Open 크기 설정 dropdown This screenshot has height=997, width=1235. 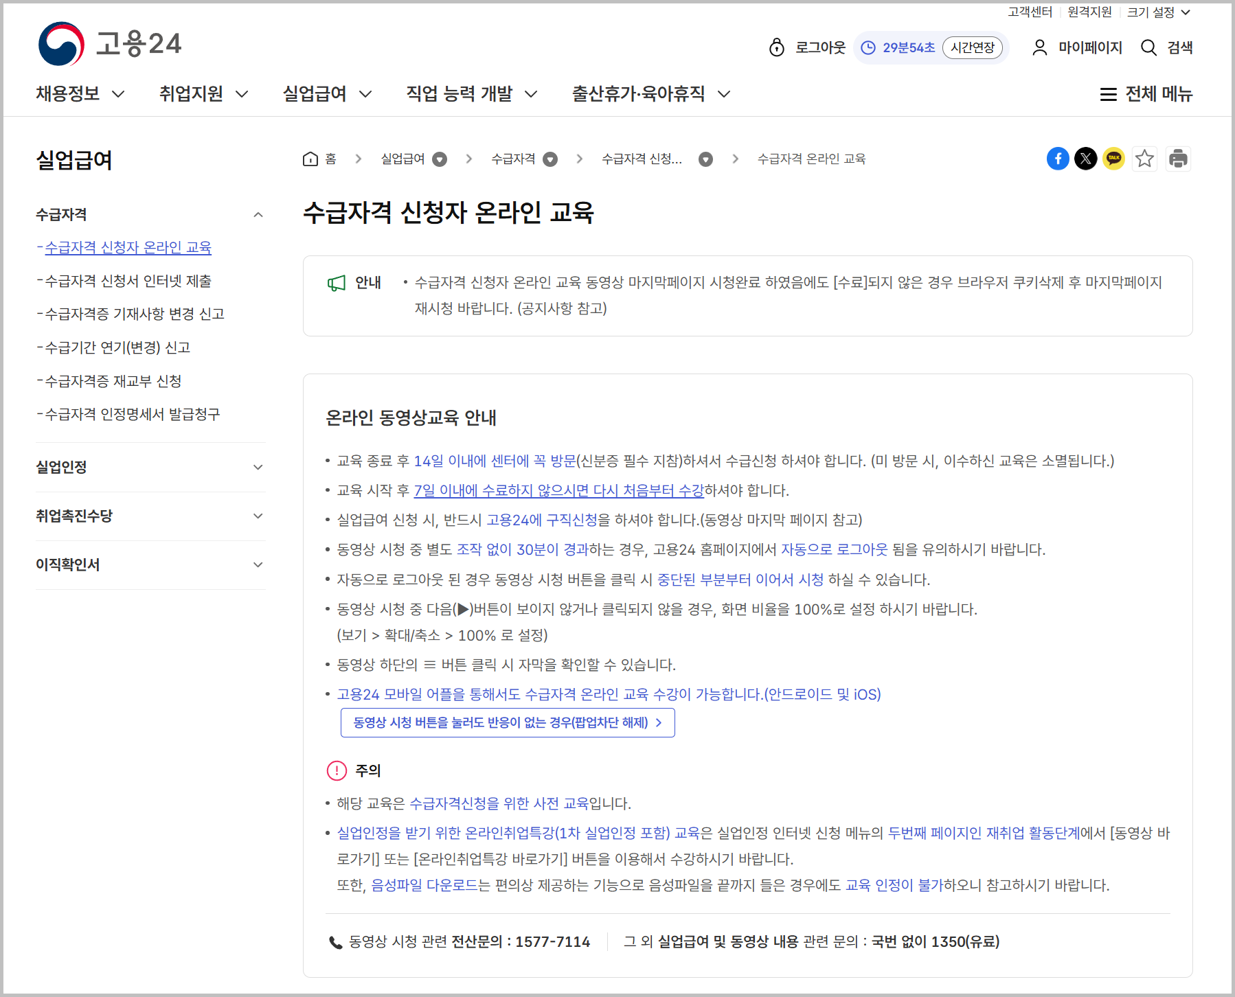pos(1158,12)
